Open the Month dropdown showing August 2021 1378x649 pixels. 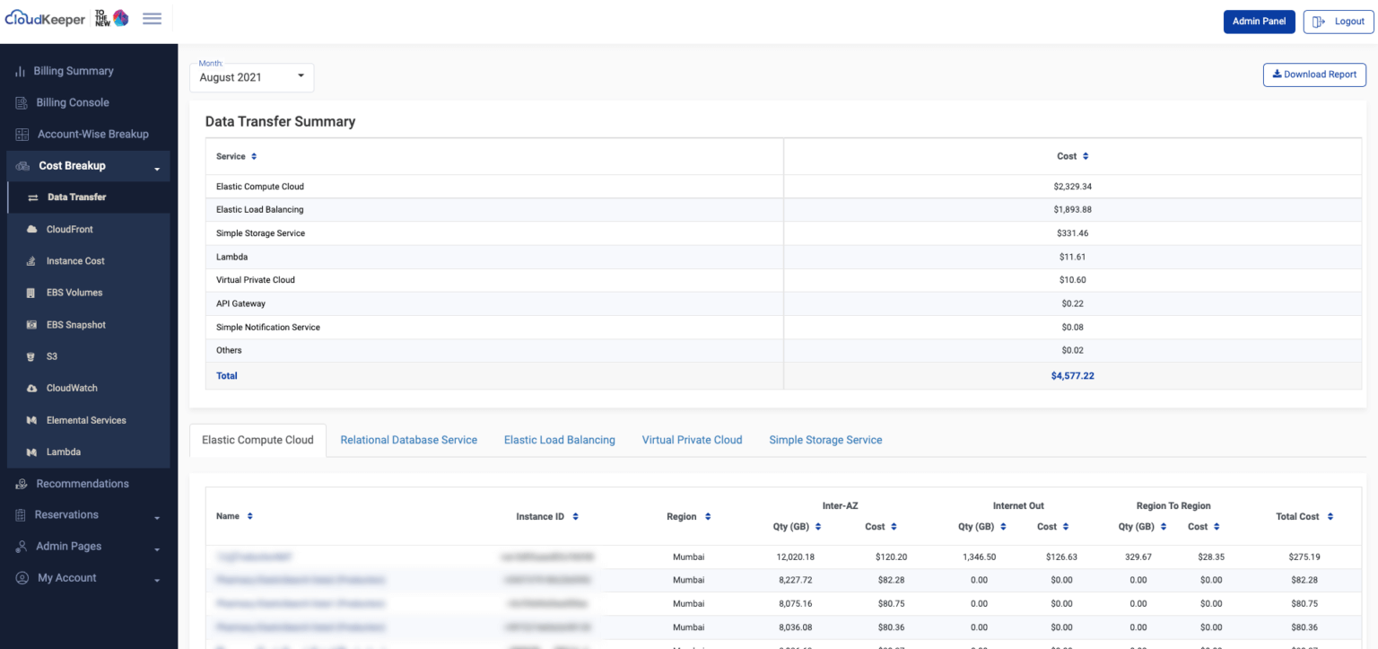[251, 77]
